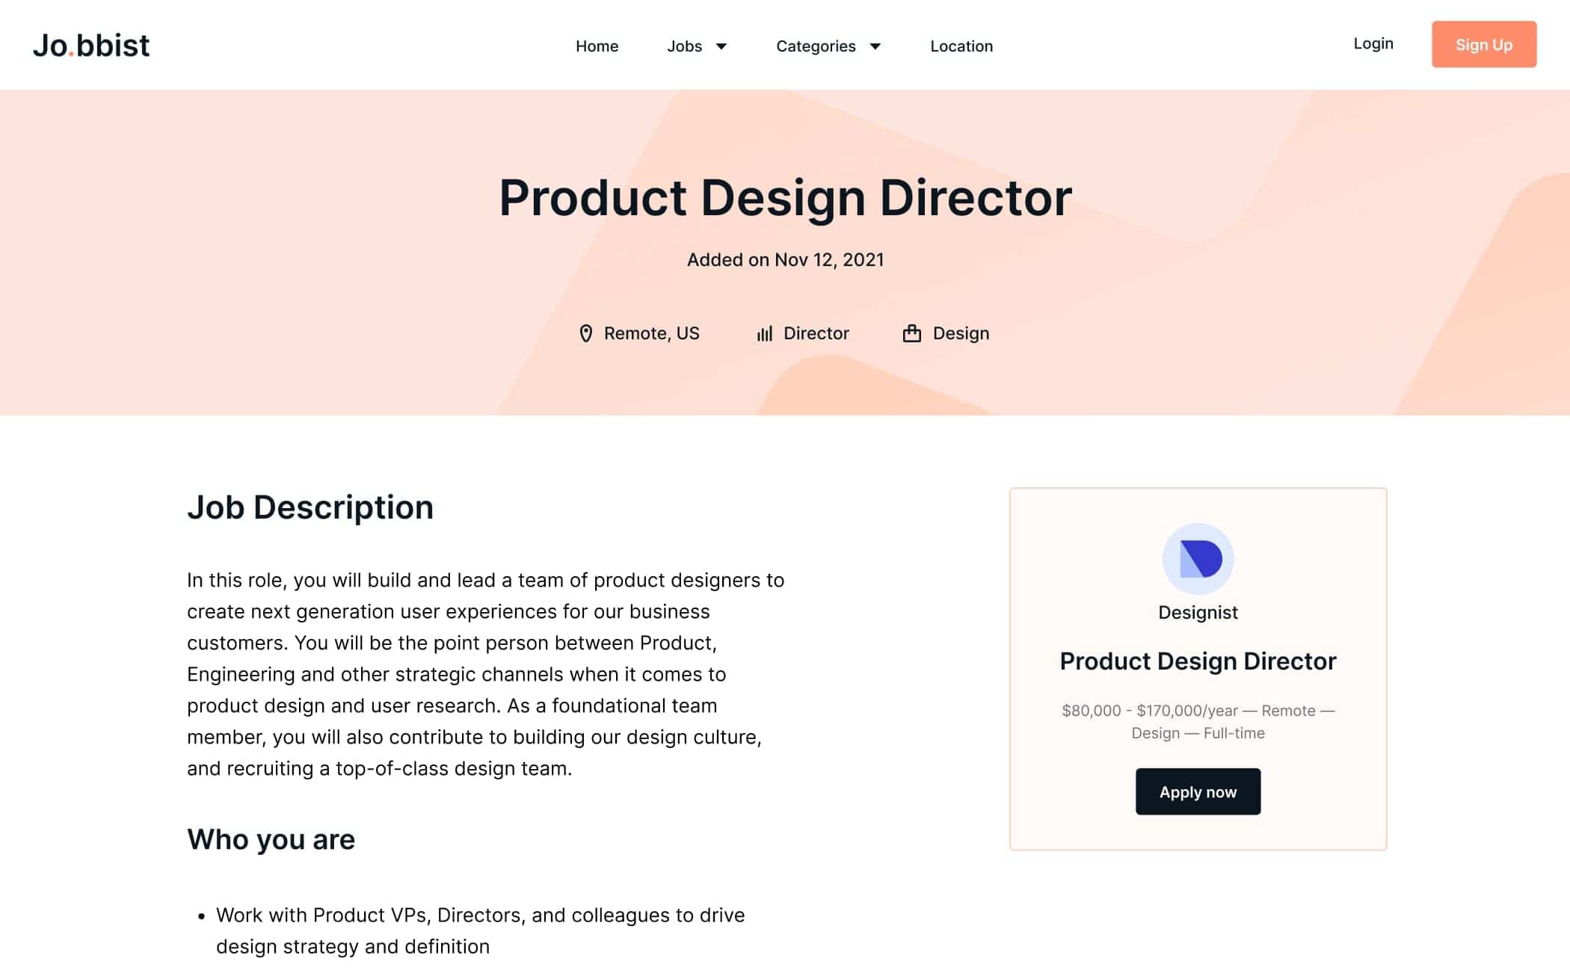This screenshot has height=973, width=1570.
Task: Click the Jobs dropdown arrow
Action: click(721, 46)
